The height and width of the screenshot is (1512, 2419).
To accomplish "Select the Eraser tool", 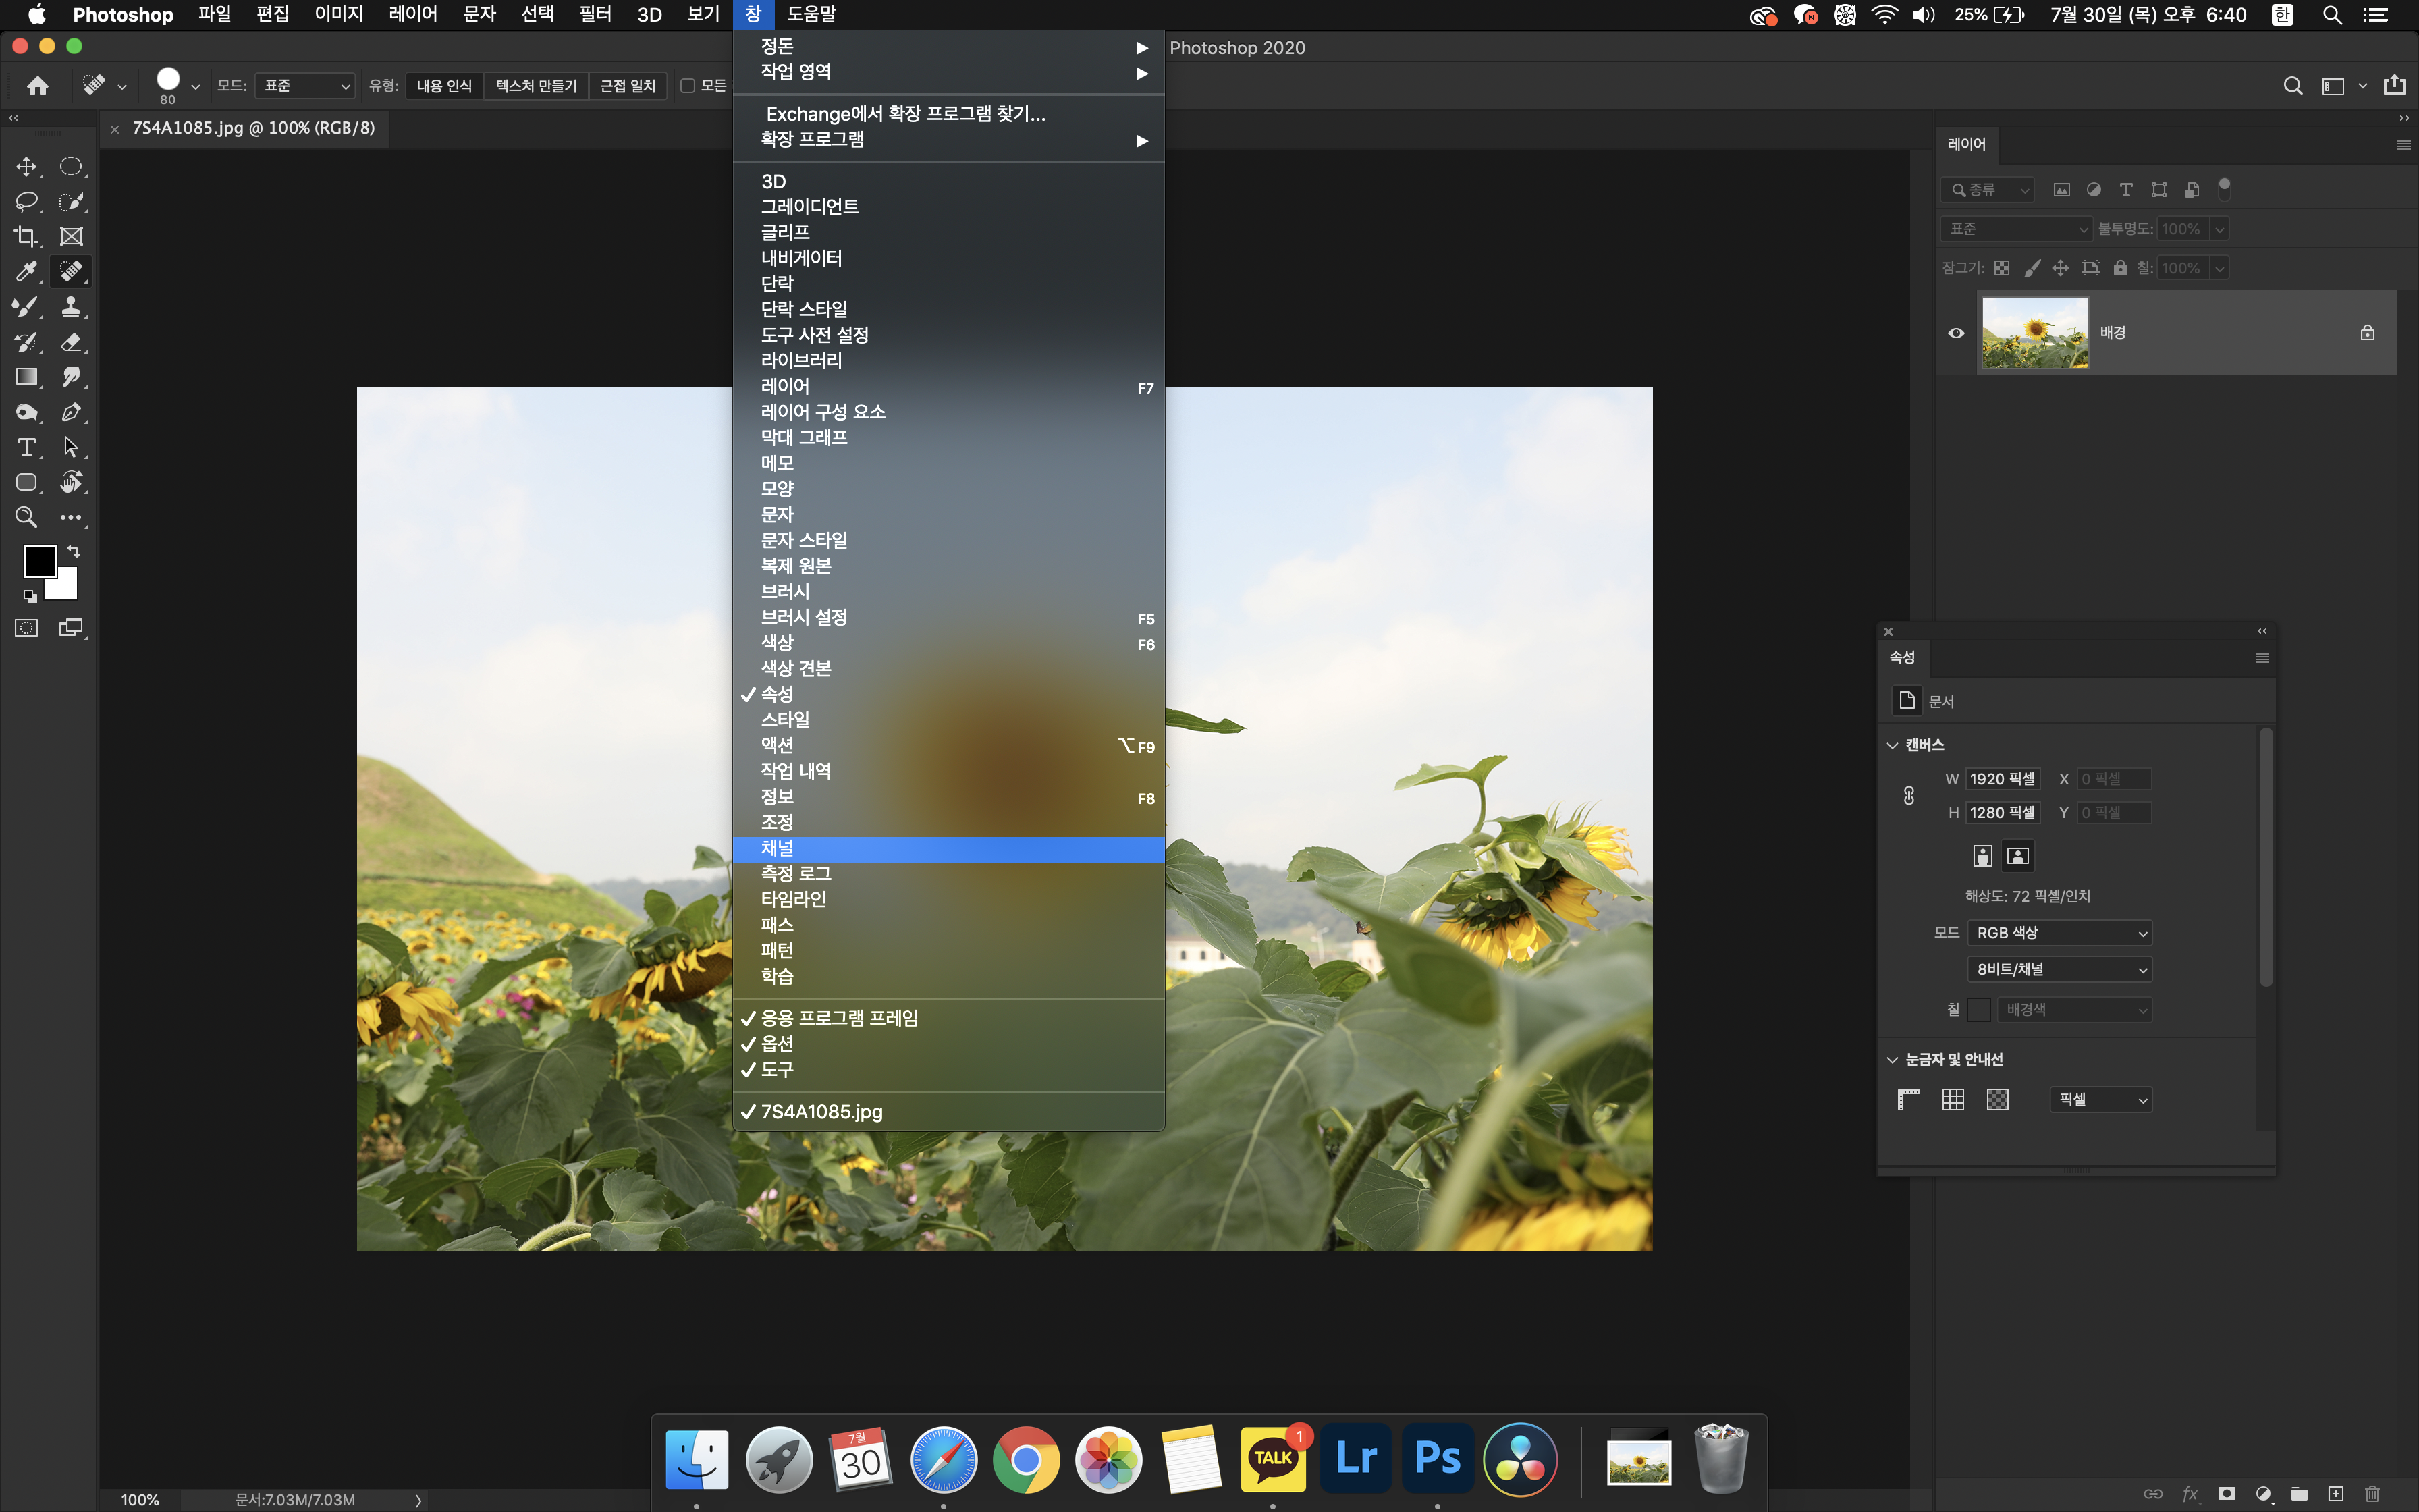I will pos(70,342).
